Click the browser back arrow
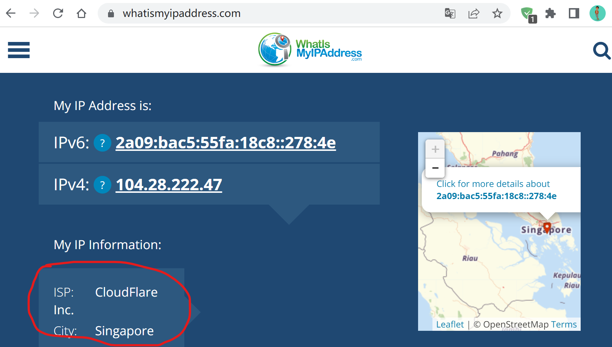Image resolution: width=612 pixels, height=347 pixels. [x=11, y=14]
